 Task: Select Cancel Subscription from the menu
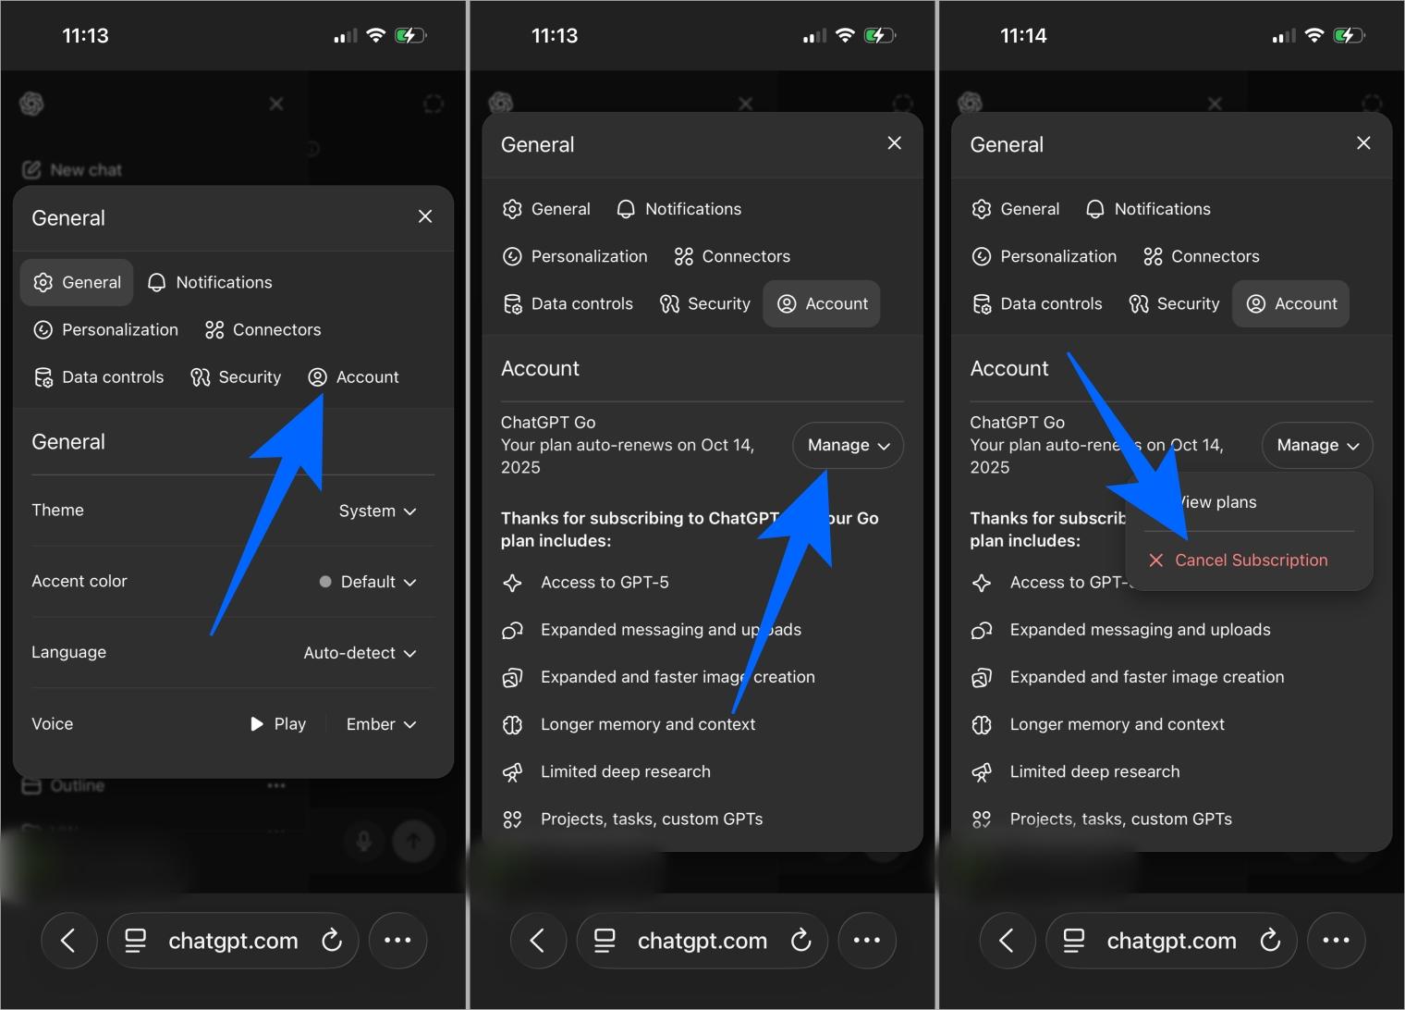pos(1239,560)
